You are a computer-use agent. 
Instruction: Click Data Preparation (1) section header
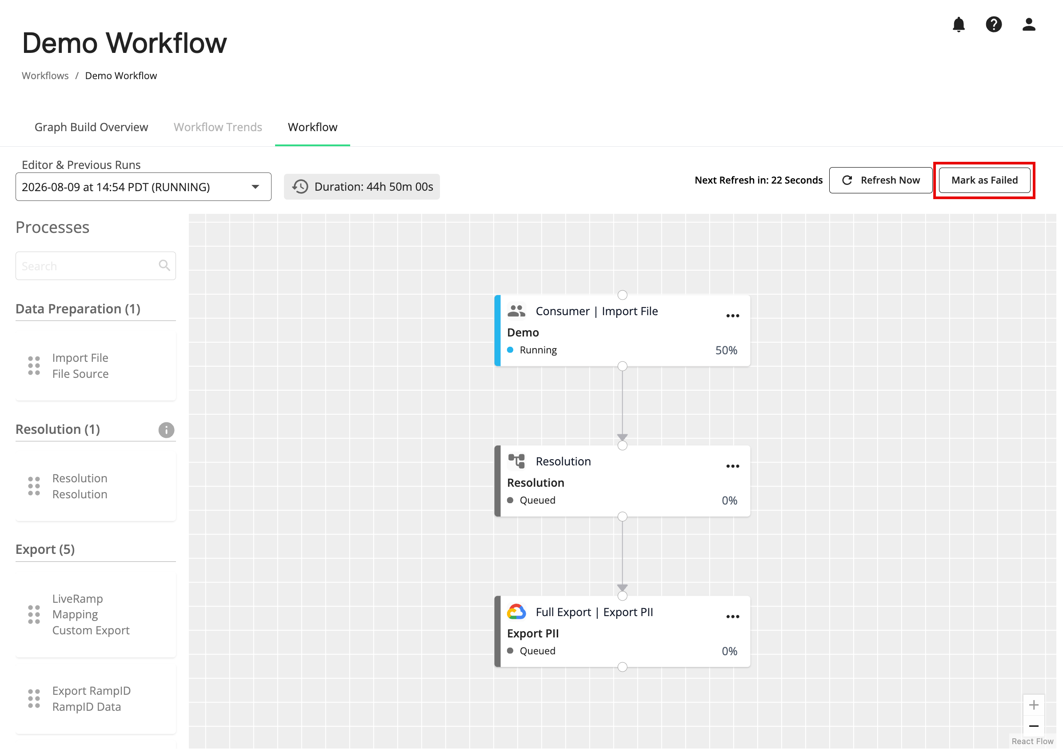pyautogui.click(x=78, y=309)
